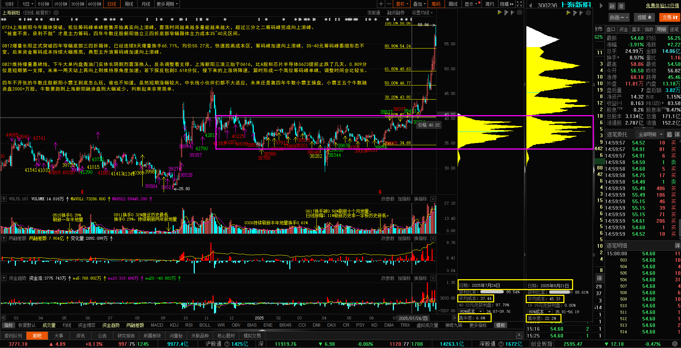Click the 价格:40.22 price label
This screenshot has height=348, width=681.
(x=429, y=125)
